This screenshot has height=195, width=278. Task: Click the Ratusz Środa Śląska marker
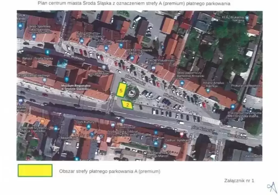(x=47, y=52)
